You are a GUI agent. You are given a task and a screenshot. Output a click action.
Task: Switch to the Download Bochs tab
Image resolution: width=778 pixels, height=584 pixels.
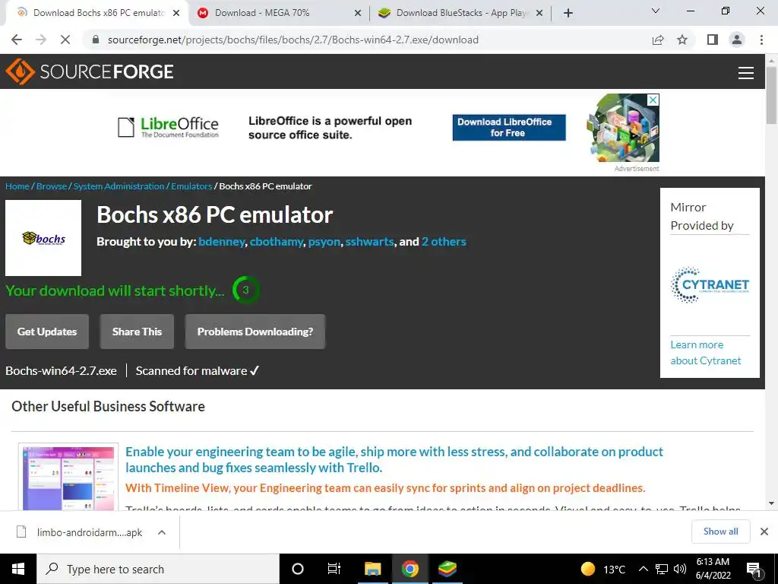pyautogui.click(x=98, y=13)
